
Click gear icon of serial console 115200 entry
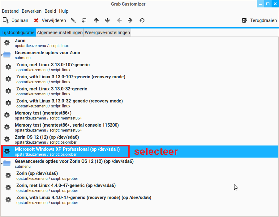coord(7,127)
